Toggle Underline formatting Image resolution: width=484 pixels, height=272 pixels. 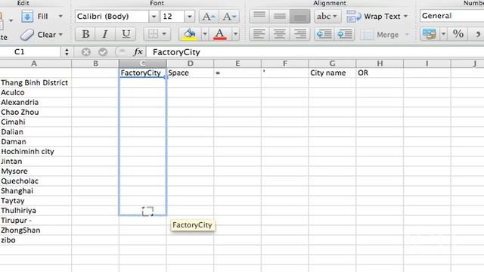pos(126,34)
